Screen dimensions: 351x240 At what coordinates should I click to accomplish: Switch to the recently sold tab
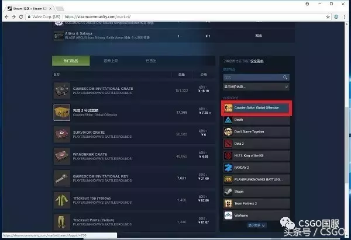tap(151, 61)
